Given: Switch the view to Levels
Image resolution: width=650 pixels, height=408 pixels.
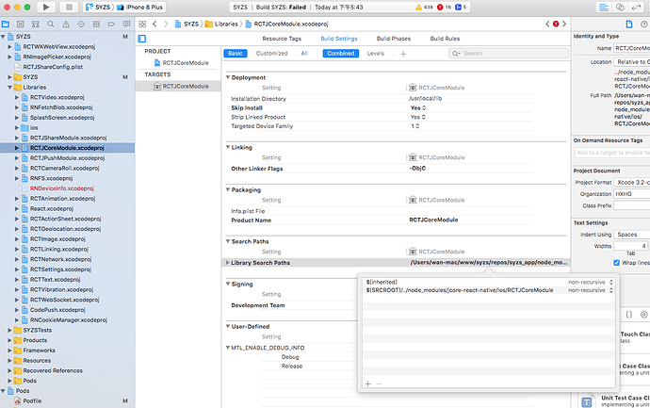Looking at the screenshot, I should tap(375, 54).
